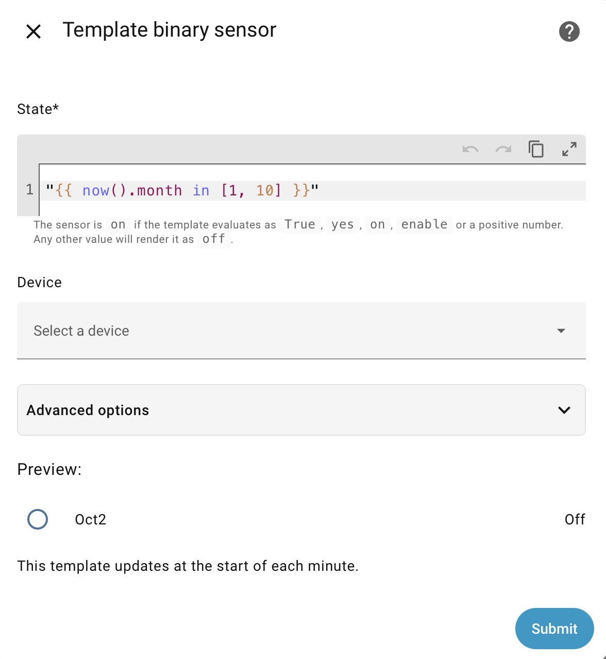Click the Oct2 preview state circle icon
The width and height of the screenshot is (606, 659).
tap(38, 519)
